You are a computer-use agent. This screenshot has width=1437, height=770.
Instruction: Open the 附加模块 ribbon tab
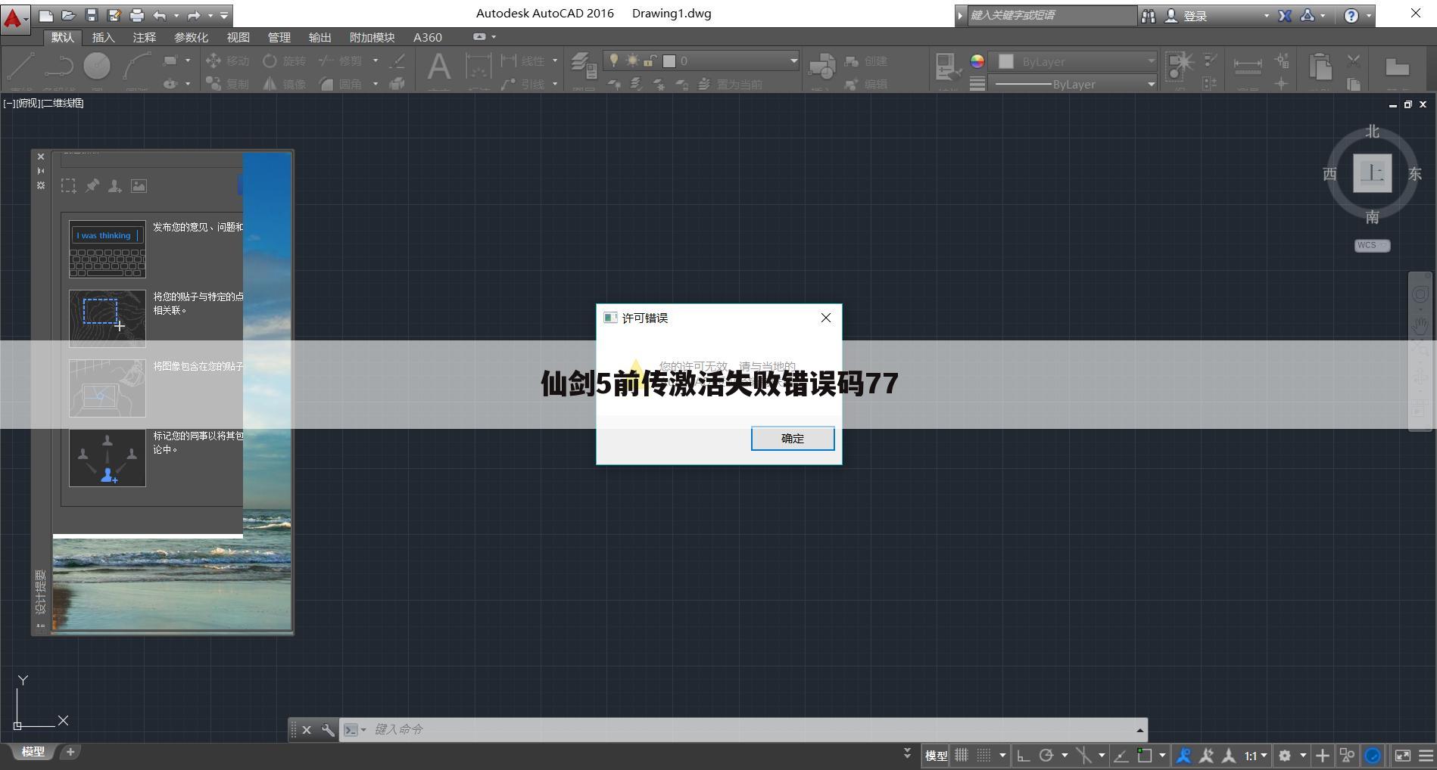click(372, 37)
